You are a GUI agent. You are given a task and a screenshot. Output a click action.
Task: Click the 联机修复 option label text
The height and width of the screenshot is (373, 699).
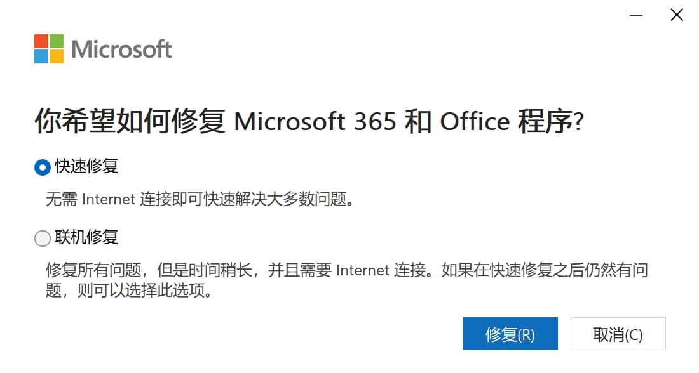coord(86,238)
